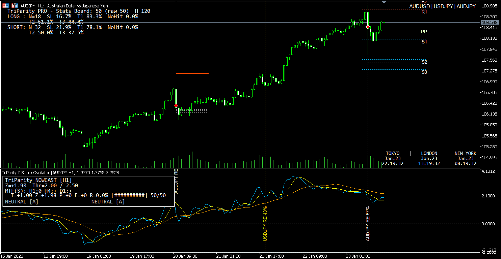Click the TOKYO session clock
This screenshot has height=259, width=501.
(x=393, y=158)
